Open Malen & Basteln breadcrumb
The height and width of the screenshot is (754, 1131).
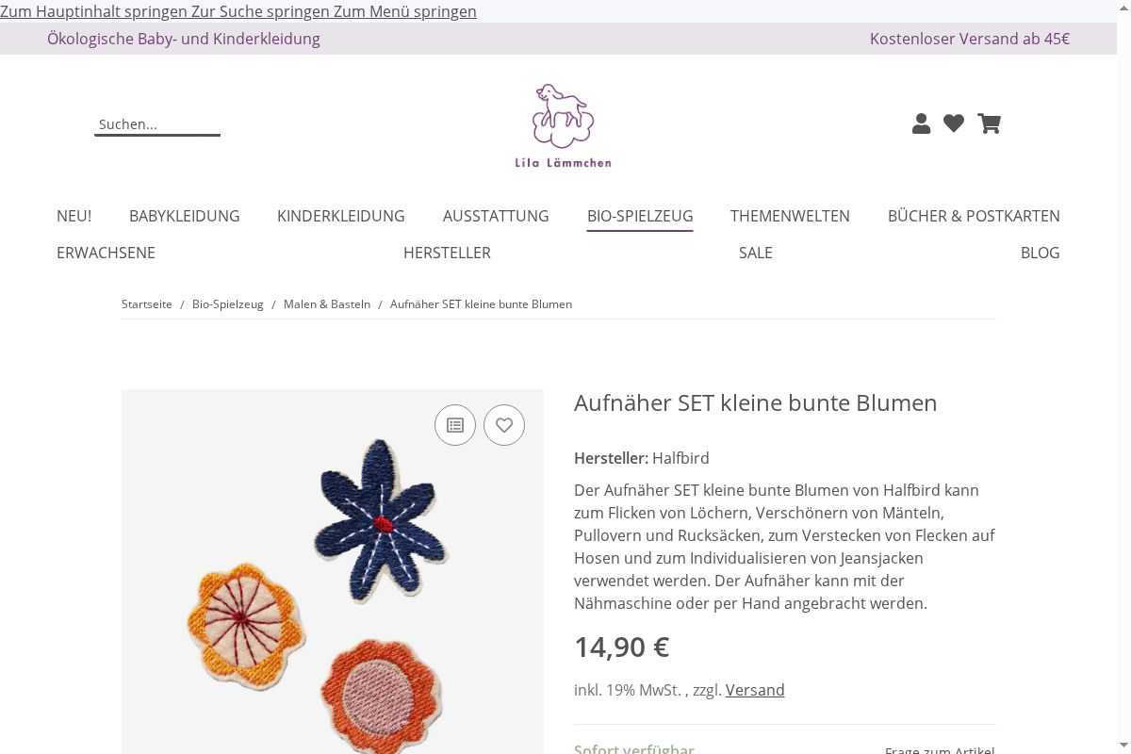point(327,304)
